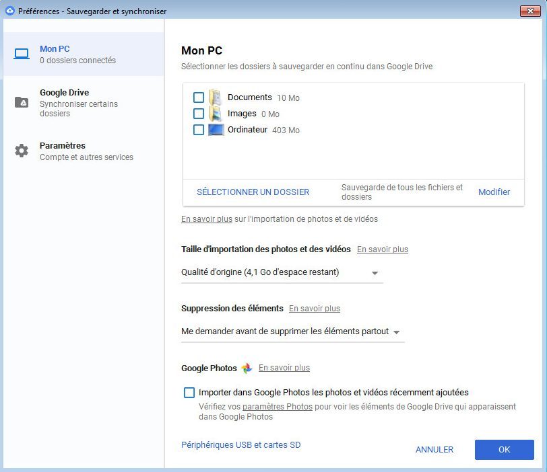Click the 403 Mo size value
Screen dimensions: 547x472
[x=286, y=130]
